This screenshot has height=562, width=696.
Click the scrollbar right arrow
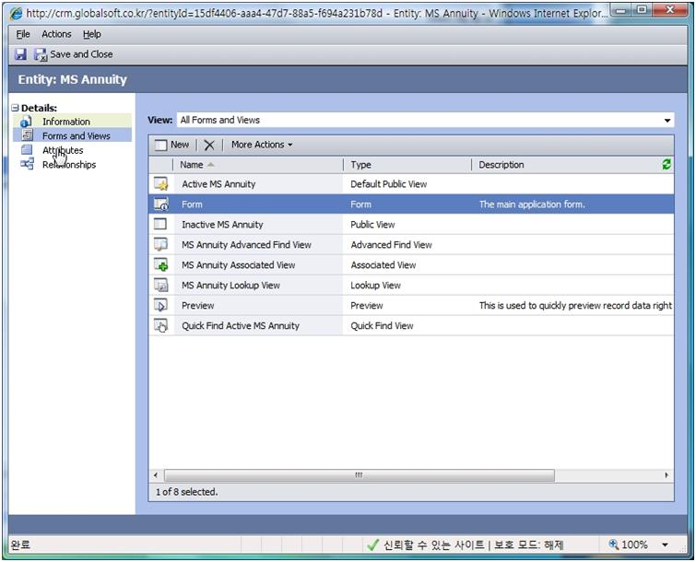point(667,475)
